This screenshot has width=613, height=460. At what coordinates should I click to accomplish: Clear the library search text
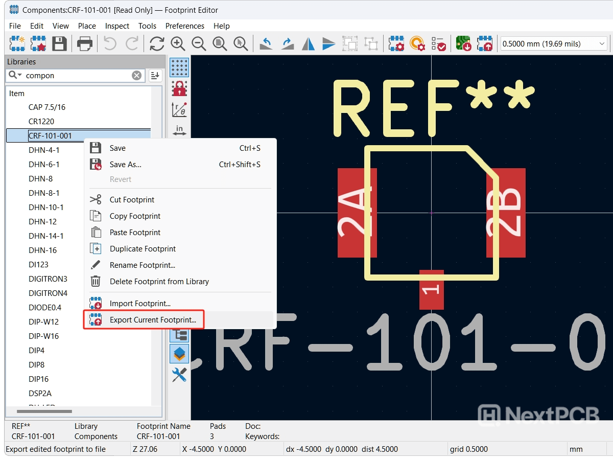(x=137, y=76)
